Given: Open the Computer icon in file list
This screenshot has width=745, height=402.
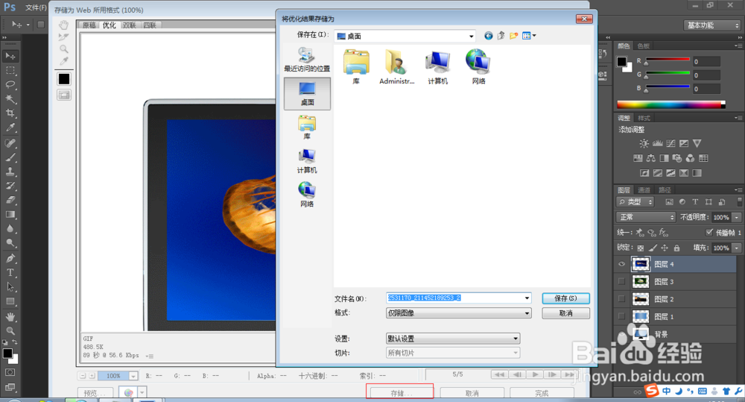Looking at the screenshot, I should [437, 67].
